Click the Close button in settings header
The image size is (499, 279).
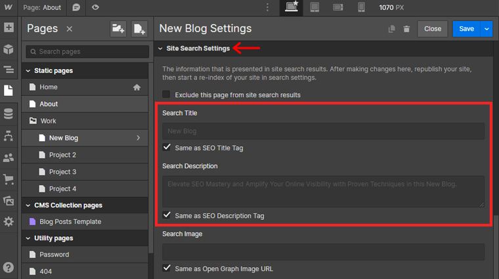point(433,29)
